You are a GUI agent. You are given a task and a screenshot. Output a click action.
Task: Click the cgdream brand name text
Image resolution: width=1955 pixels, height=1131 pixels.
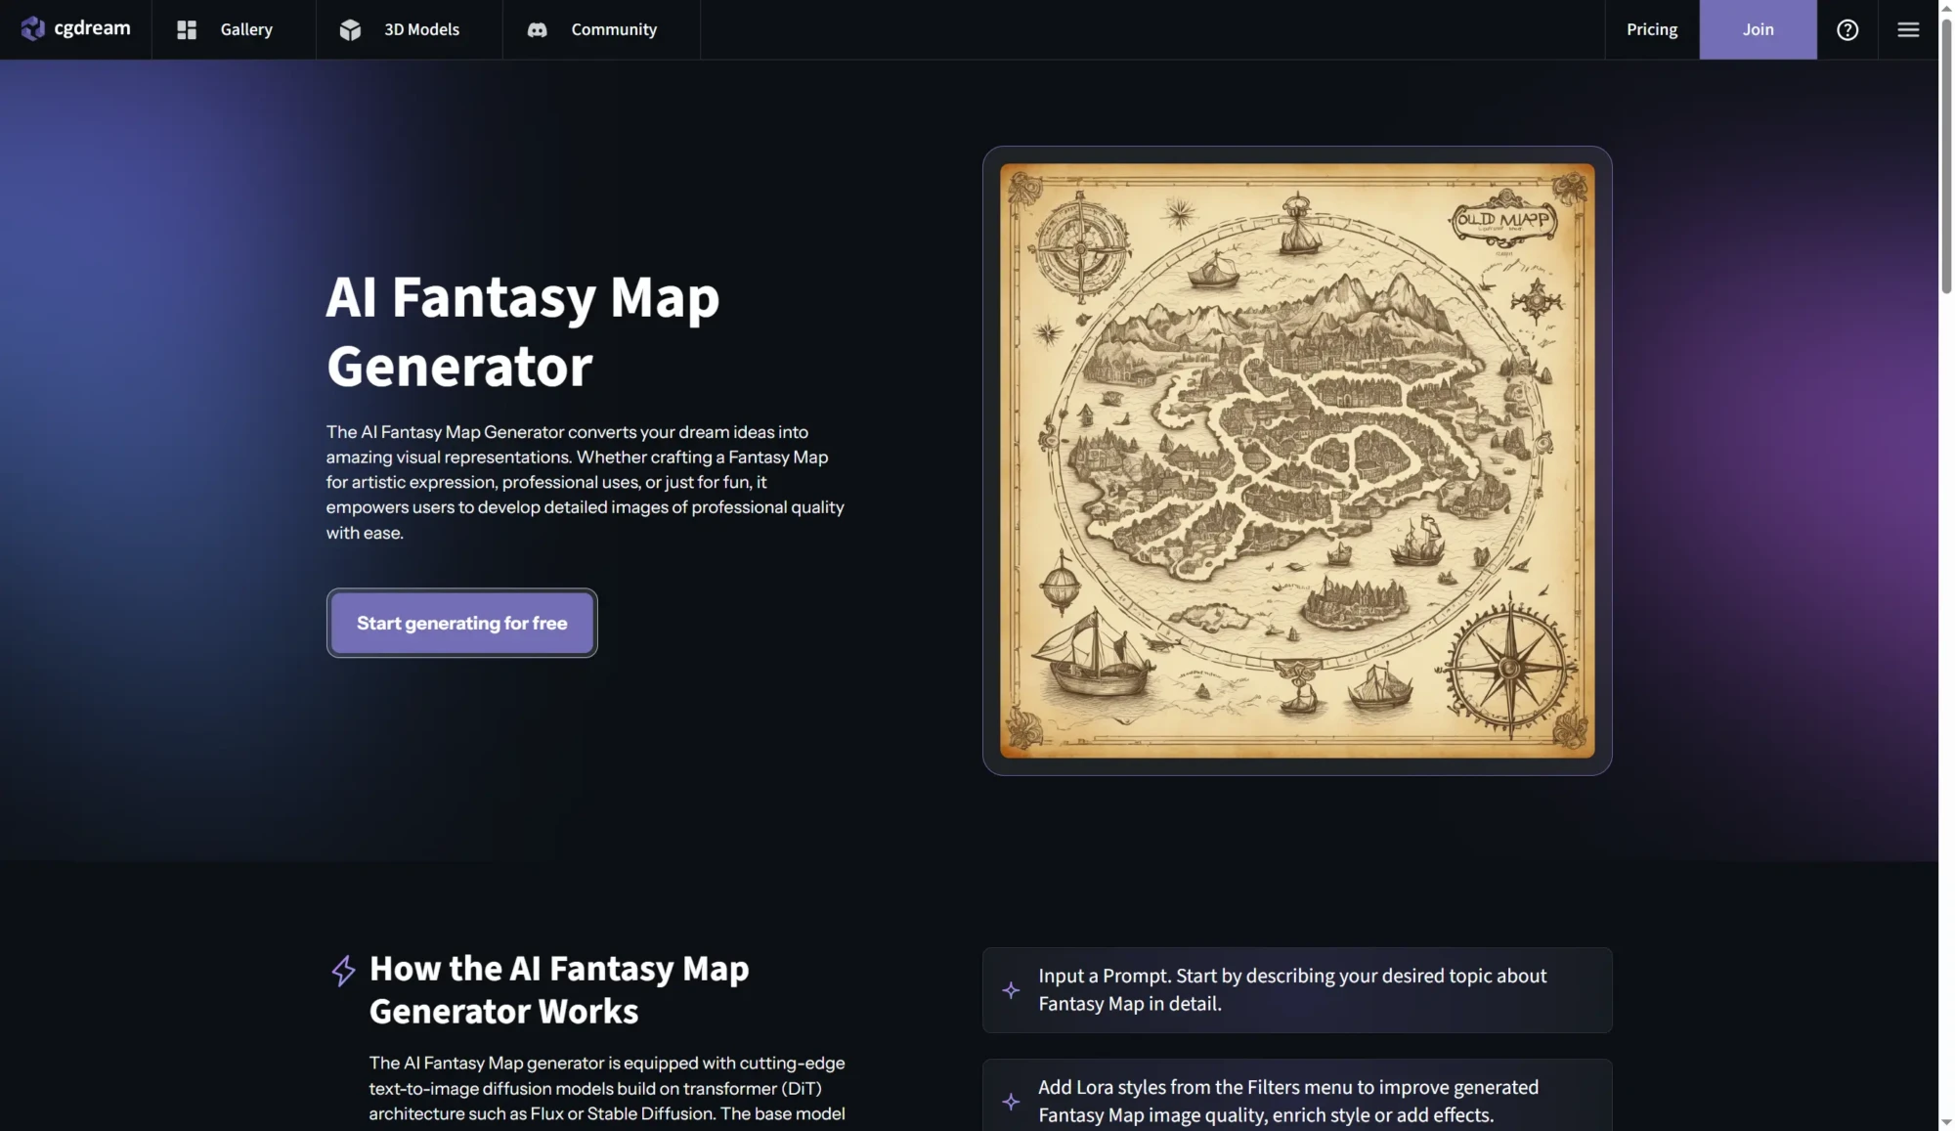(92, 28)
